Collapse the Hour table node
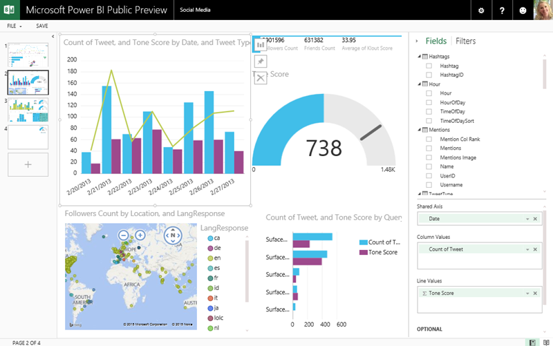The width and height of the screenshot is (553, 346). tap(420, 84)
